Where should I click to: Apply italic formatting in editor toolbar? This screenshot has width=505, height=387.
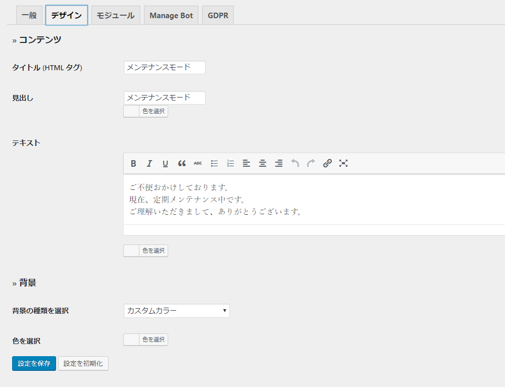149,163
